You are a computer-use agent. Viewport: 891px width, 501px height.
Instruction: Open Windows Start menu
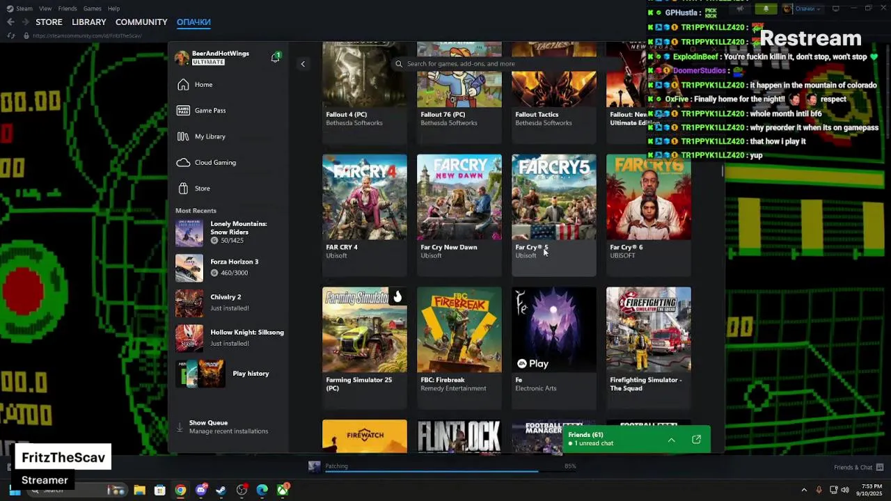click(15, 490)
